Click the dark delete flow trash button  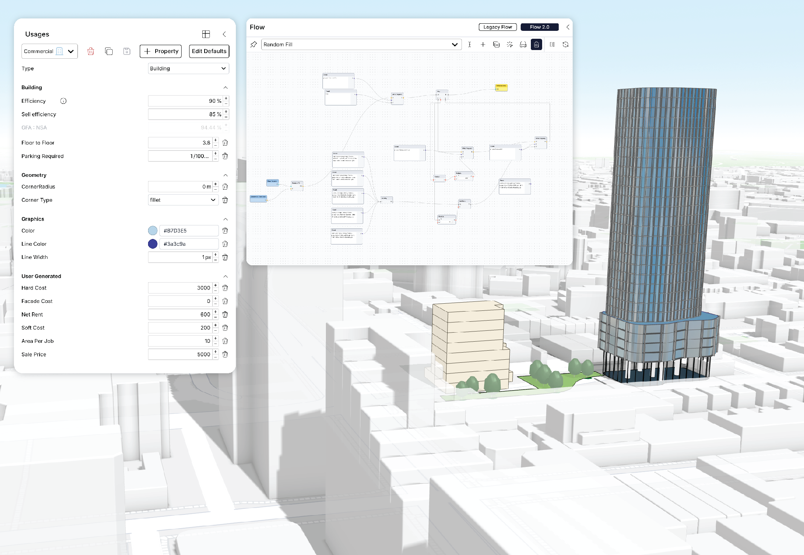[536, 44]
